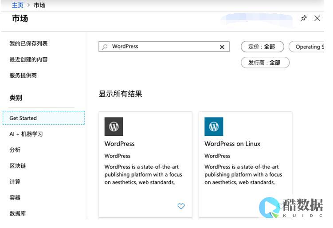The width and height of the screenshot is (333, 228).
Task: Click the WordPress card description text
Action: coord(143,174)
